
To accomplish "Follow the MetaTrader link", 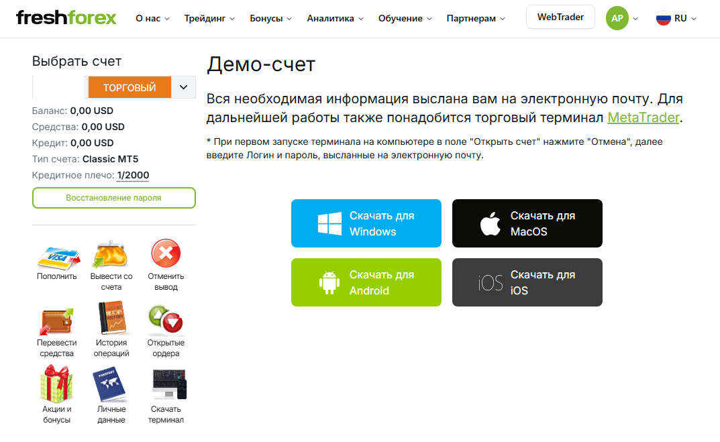I will pos(643,117).
